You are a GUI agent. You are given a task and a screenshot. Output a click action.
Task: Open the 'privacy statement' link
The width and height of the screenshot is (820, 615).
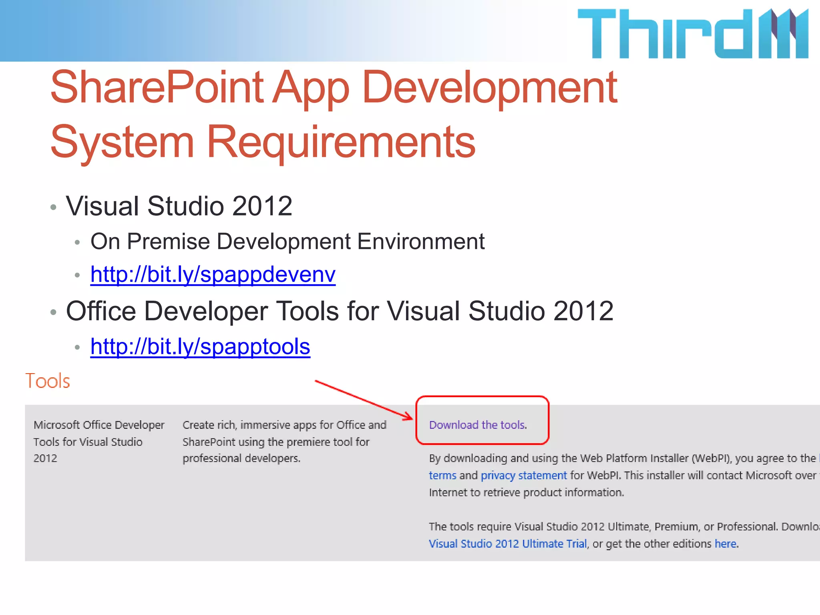pos(523,475)
